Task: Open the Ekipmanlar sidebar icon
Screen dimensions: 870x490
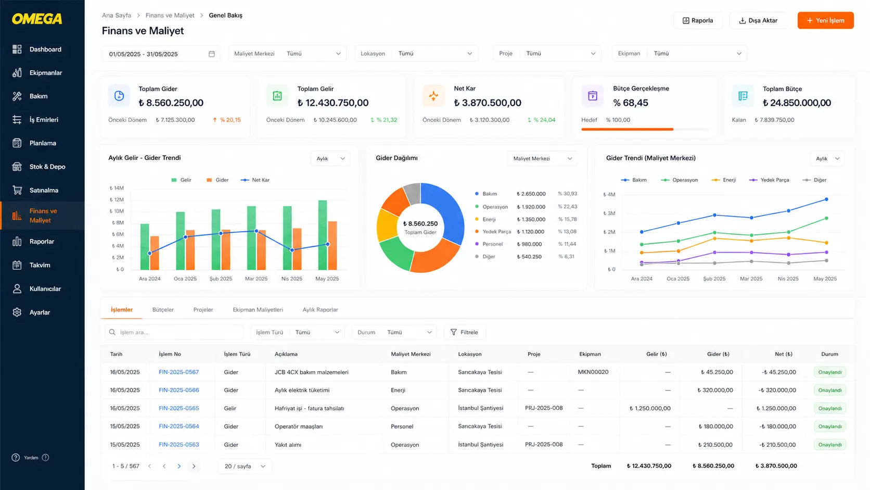Action: coord(17,73)
